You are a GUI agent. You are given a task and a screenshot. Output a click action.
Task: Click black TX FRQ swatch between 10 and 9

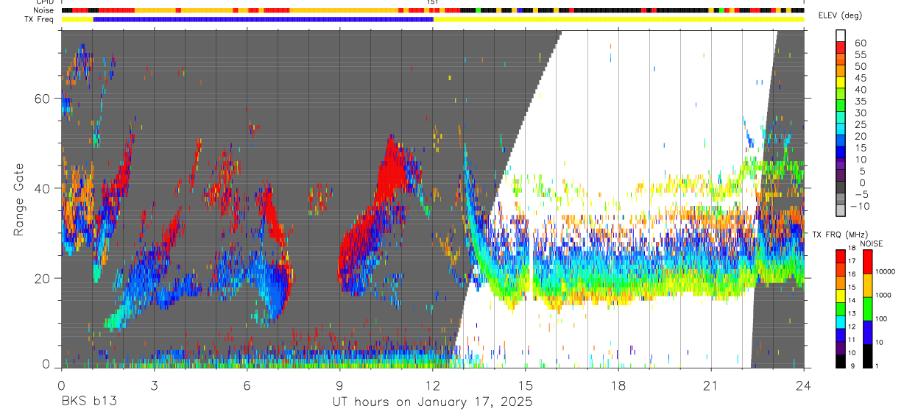[x=841, y=360]
